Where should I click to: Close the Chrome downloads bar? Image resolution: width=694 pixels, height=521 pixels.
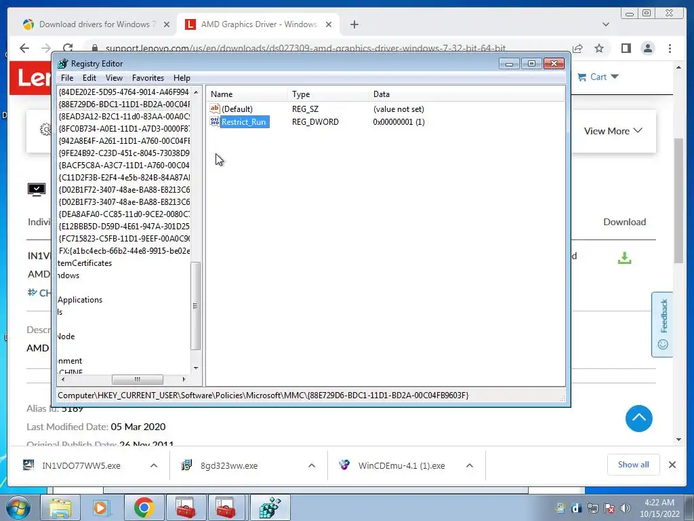672,465
